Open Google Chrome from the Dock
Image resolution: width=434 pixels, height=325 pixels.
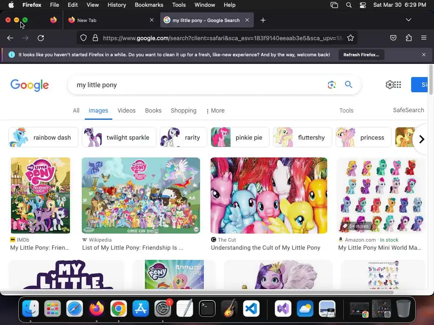(x=119, y=308)
